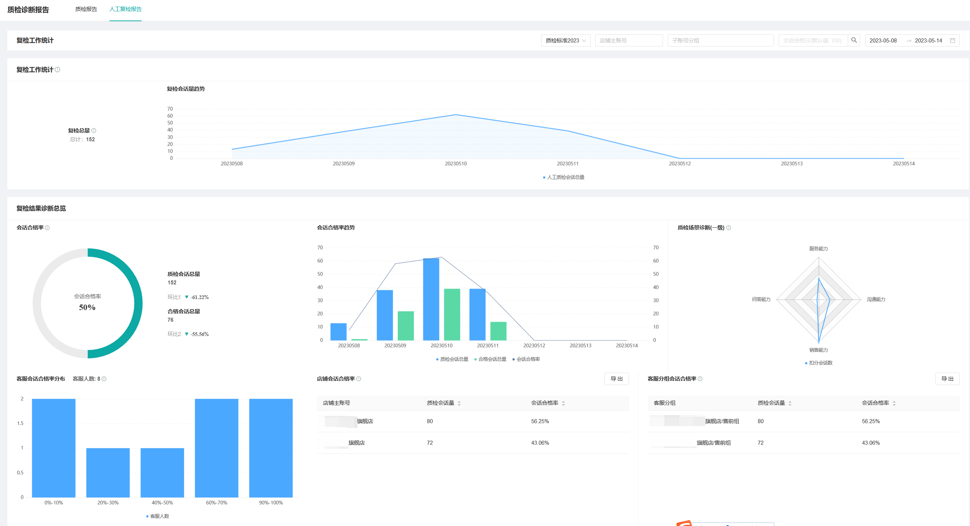Image resolution: width=970 pixels, height=526 pixels.
Task: Click info icon beside 会话合格率 title
Action: coord(47,228)
